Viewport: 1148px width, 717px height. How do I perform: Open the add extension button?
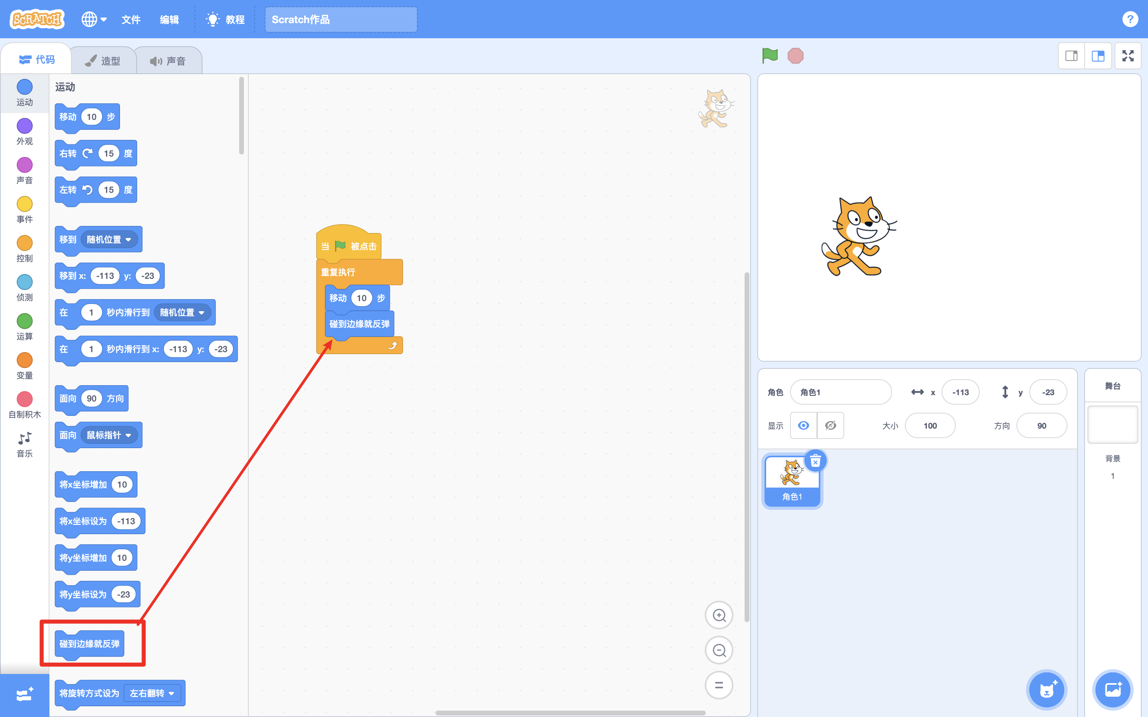coord(25,695)
